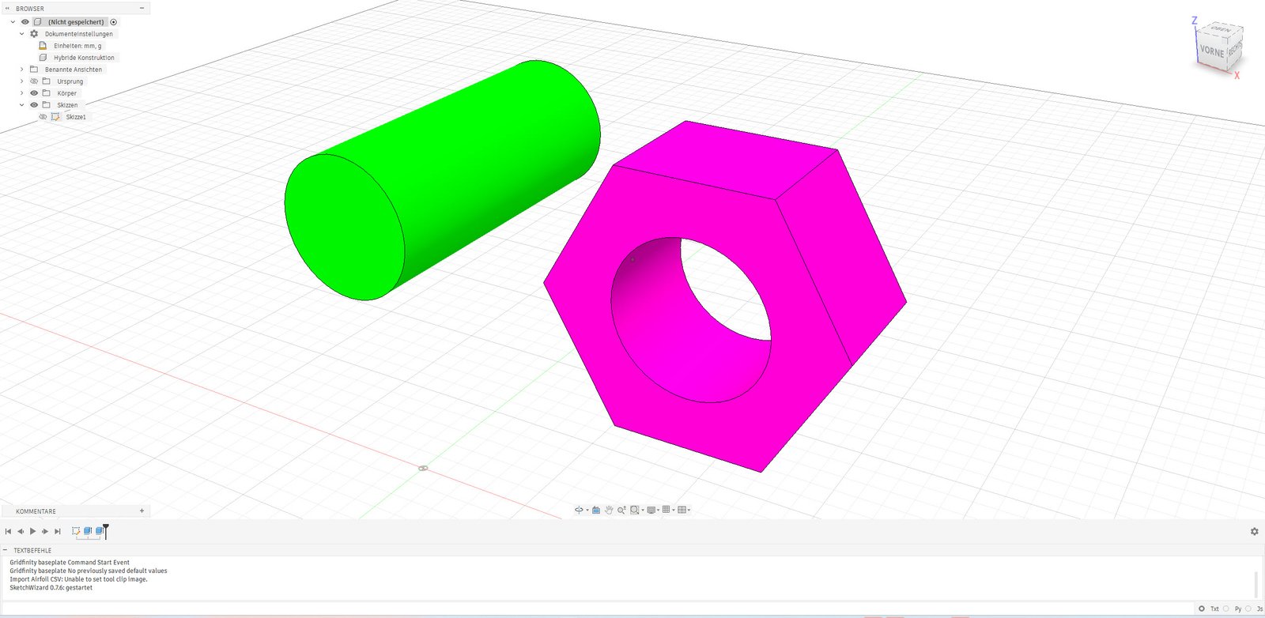Open the Zoom Window dropdown arrow
The image size is (1265, 618).
(643, 510)
